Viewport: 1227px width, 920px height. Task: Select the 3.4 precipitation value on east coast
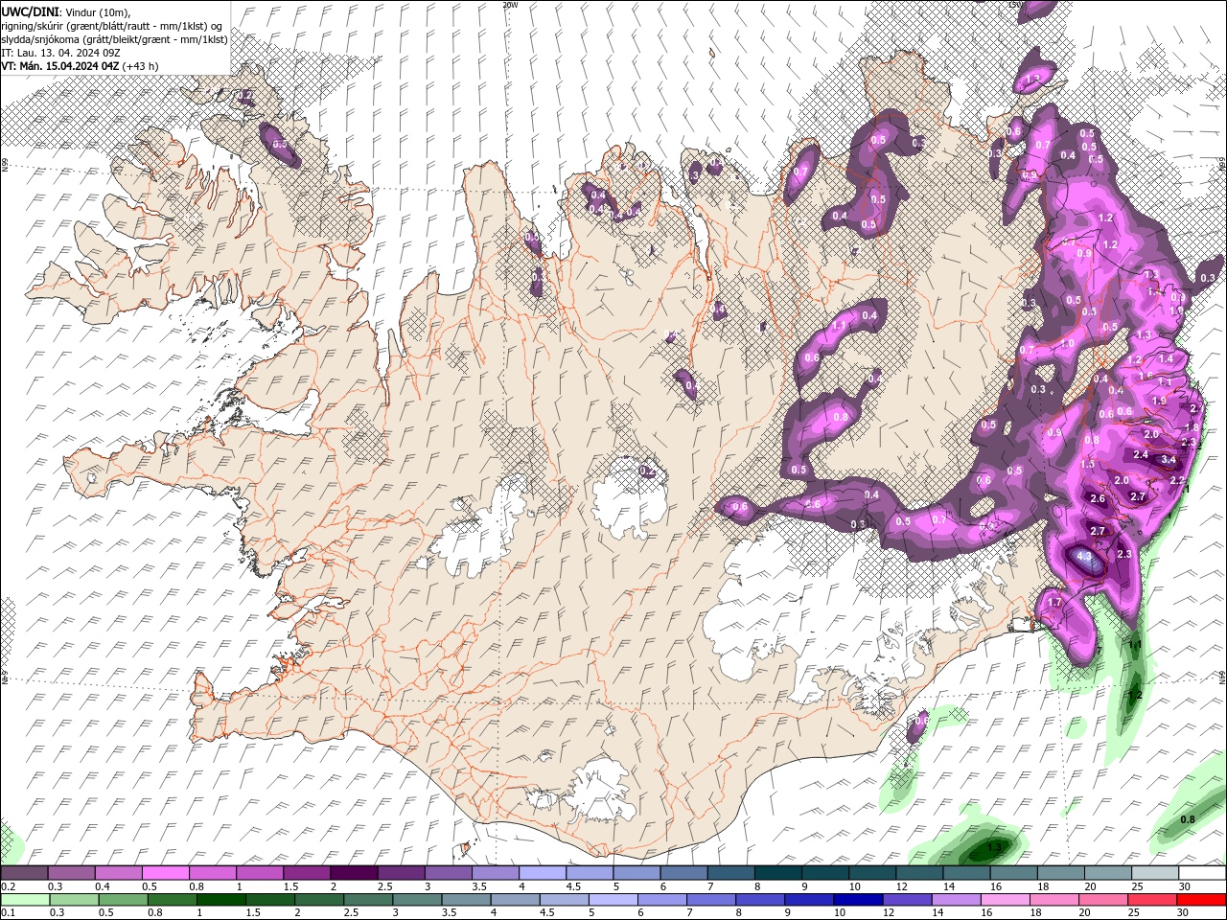click(x=1168, y=460)
